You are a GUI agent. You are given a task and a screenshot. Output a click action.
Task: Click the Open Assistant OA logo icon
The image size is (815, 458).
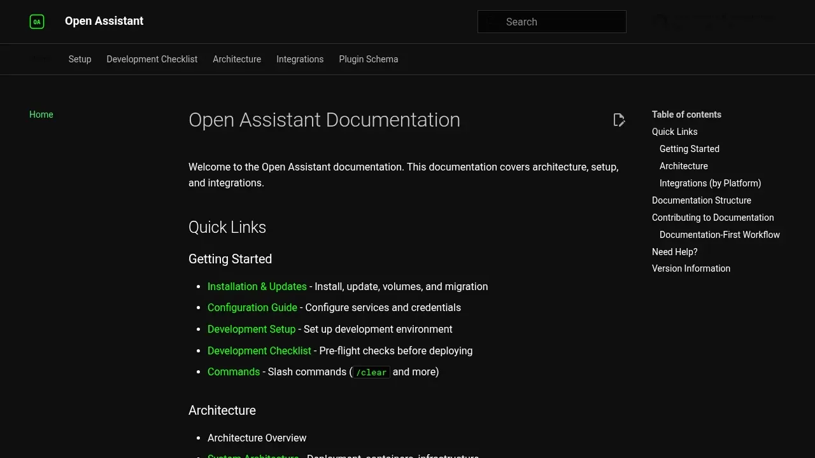click(x=37, y=22)
